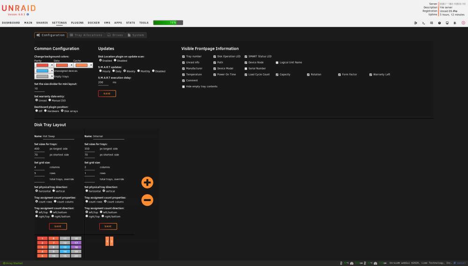Click the orange minus remove layout icon
This screenshot has width=468, height=266.
[x=147, y=200]
